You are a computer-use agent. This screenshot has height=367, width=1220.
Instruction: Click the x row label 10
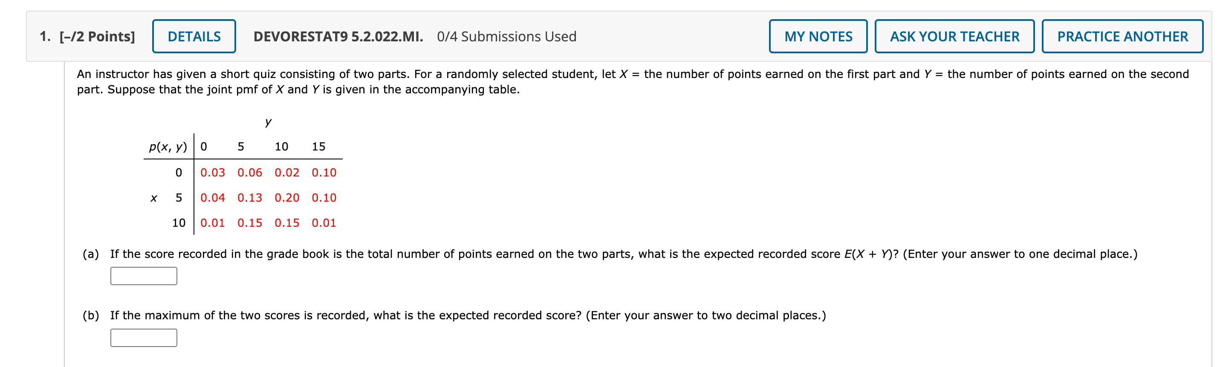[180, 223]
